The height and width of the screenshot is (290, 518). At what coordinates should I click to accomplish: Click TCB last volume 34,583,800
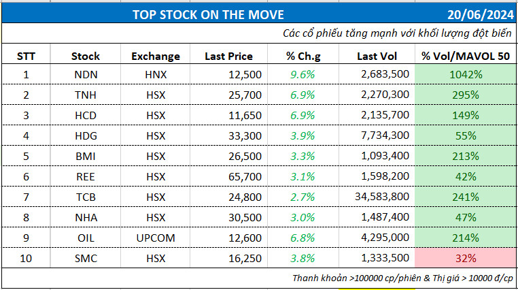pos(381,197)
